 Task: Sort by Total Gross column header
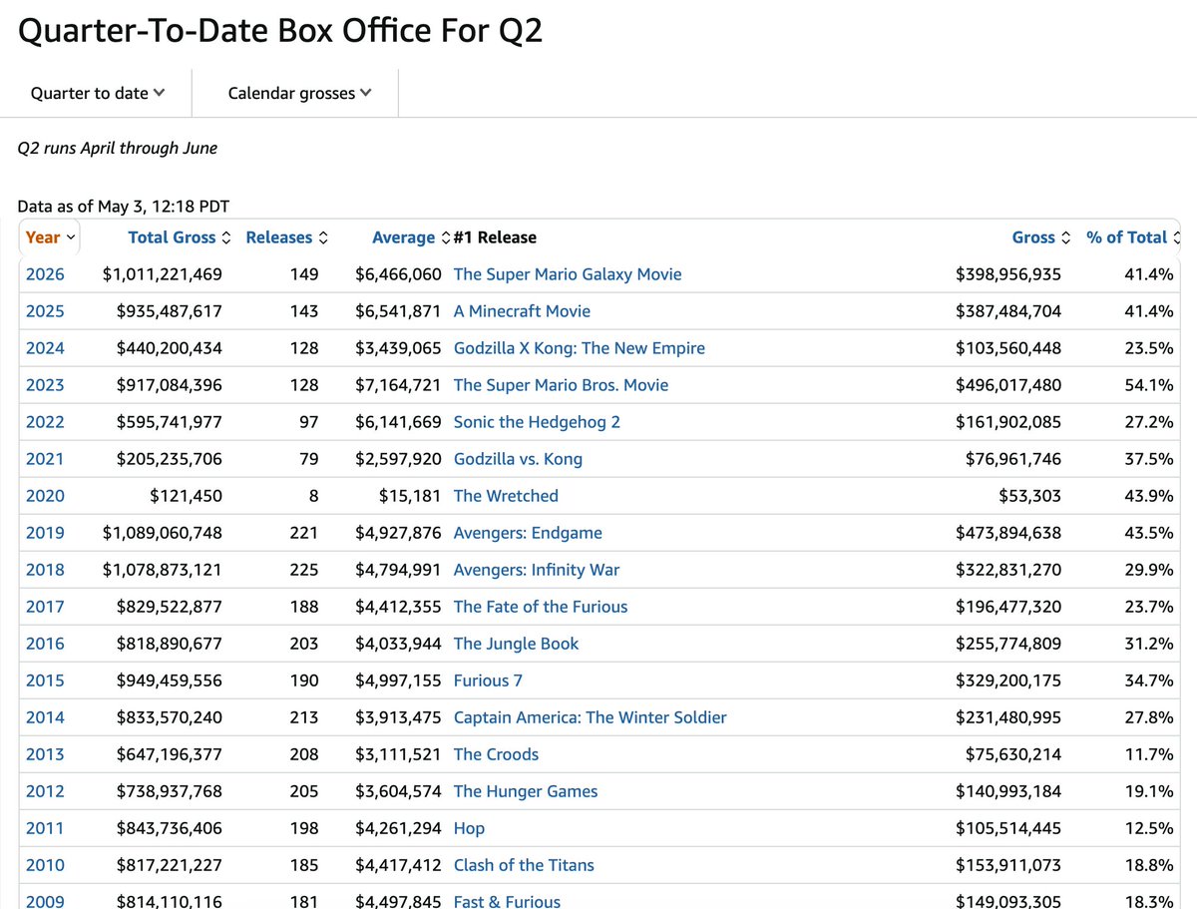[x=180, y=237]
